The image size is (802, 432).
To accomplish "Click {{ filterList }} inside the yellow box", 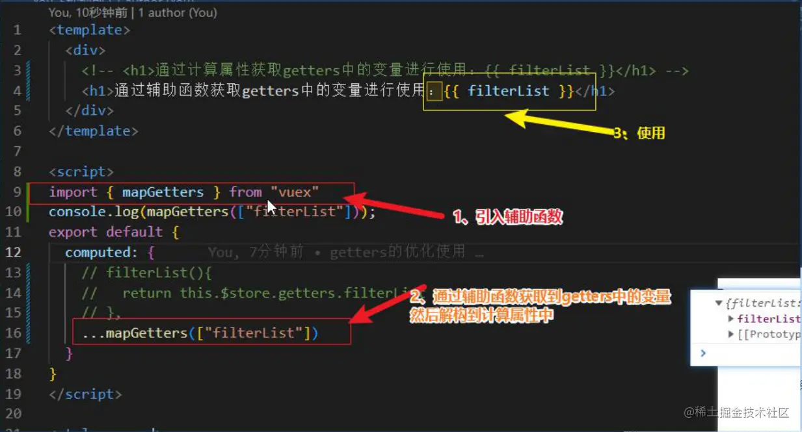I will pos(509,91).
